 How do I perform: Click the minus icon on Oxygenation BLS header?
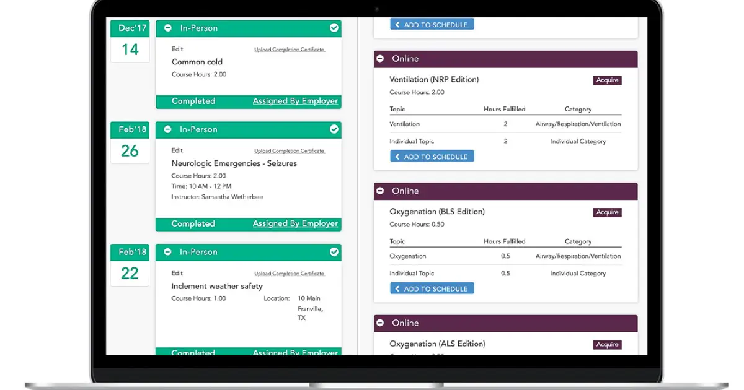point(380,191)
